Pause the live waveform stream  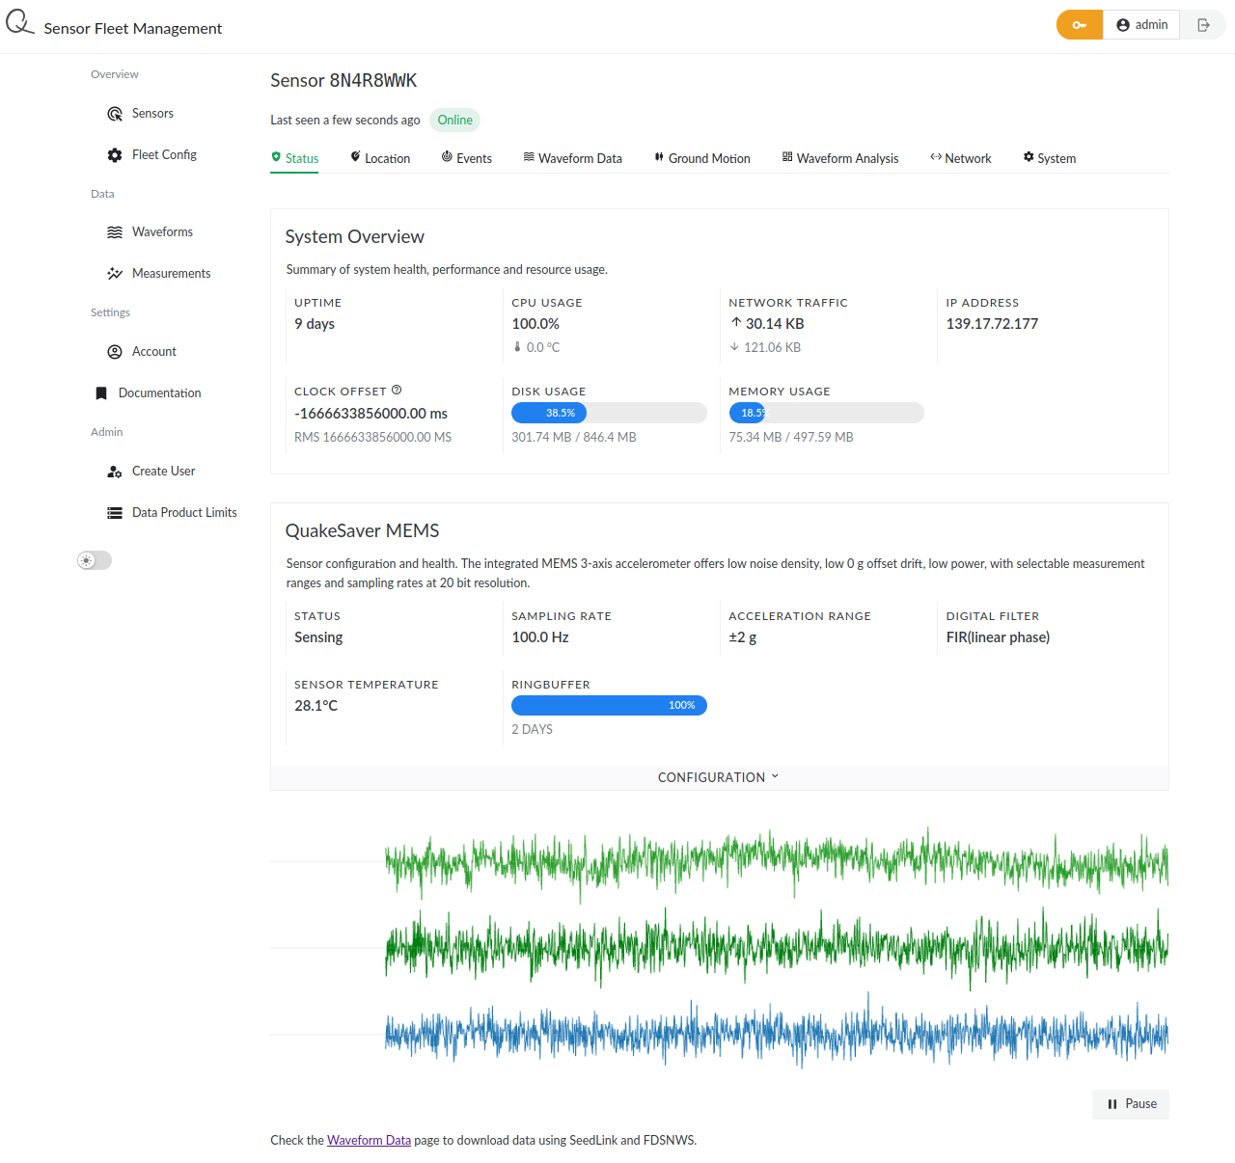pos(1131,1104)
